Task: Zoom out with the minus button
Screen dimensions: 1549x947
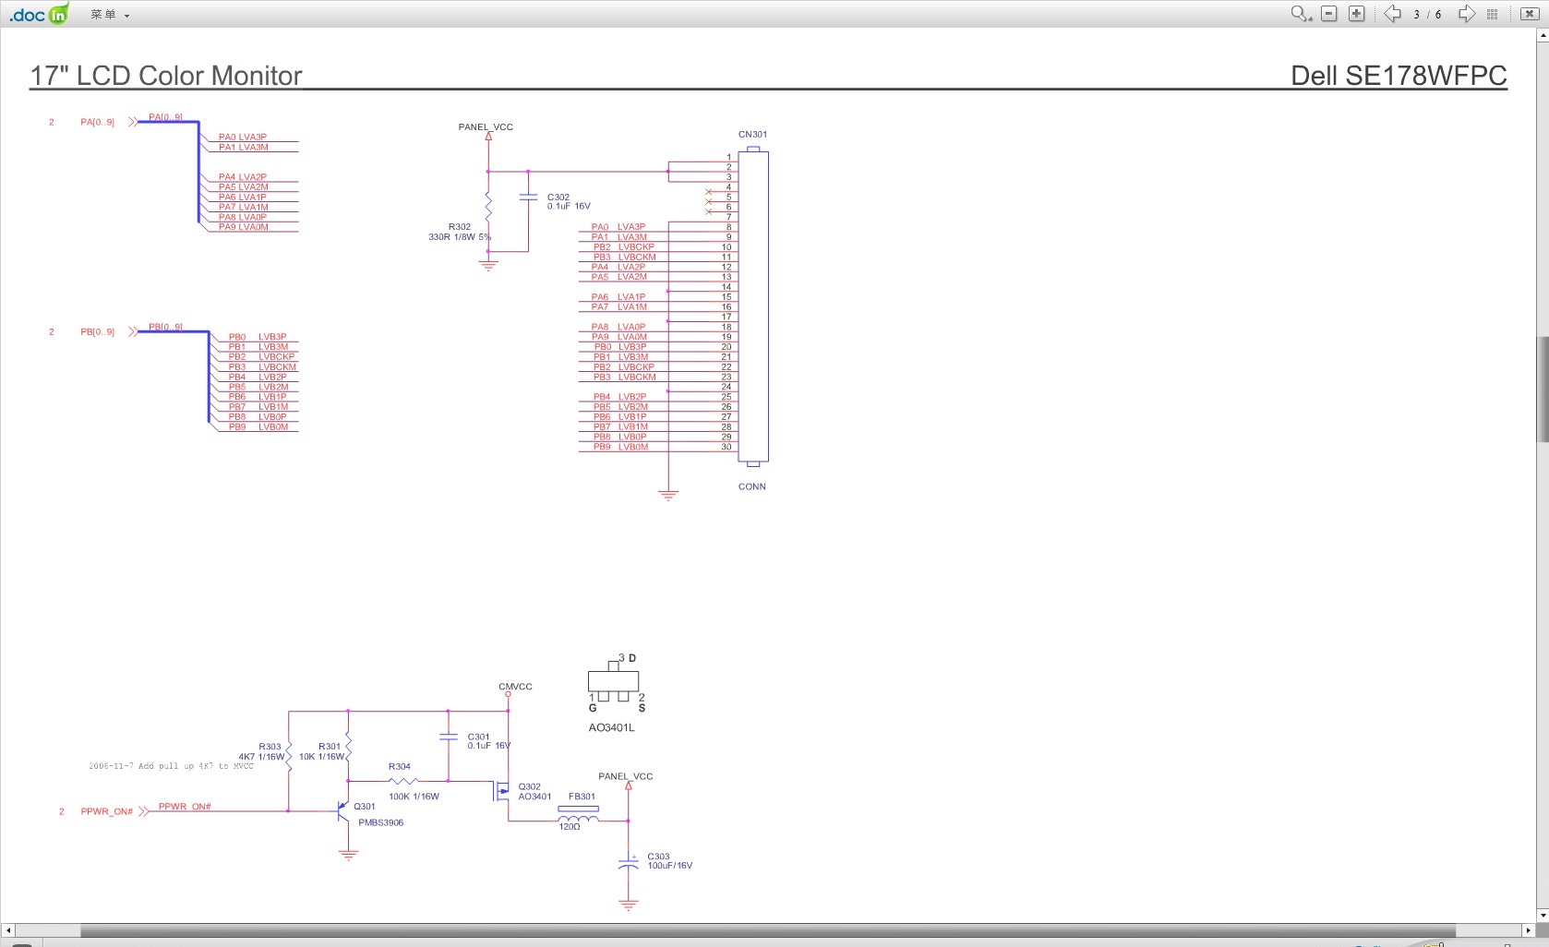Action: (1329, 14)
